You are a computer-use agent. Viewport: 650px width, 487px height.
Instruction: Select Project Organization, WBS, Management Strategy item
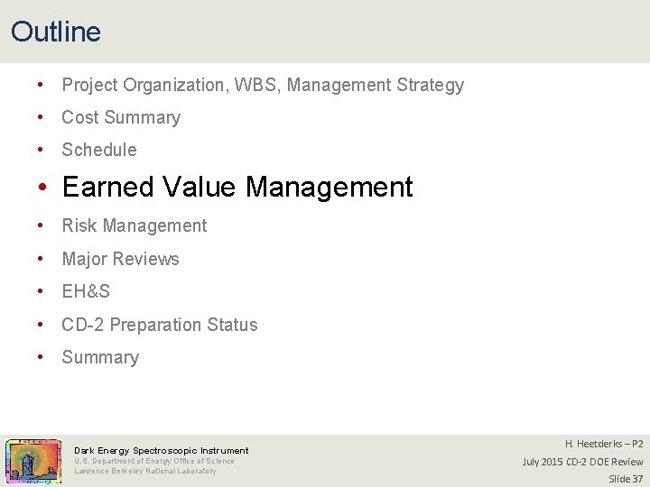pyautogui.click(x=263, y=85)
